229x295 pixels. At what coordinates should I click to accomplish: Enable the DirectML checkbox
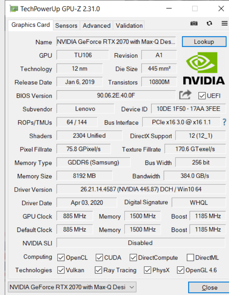point(190,258)
